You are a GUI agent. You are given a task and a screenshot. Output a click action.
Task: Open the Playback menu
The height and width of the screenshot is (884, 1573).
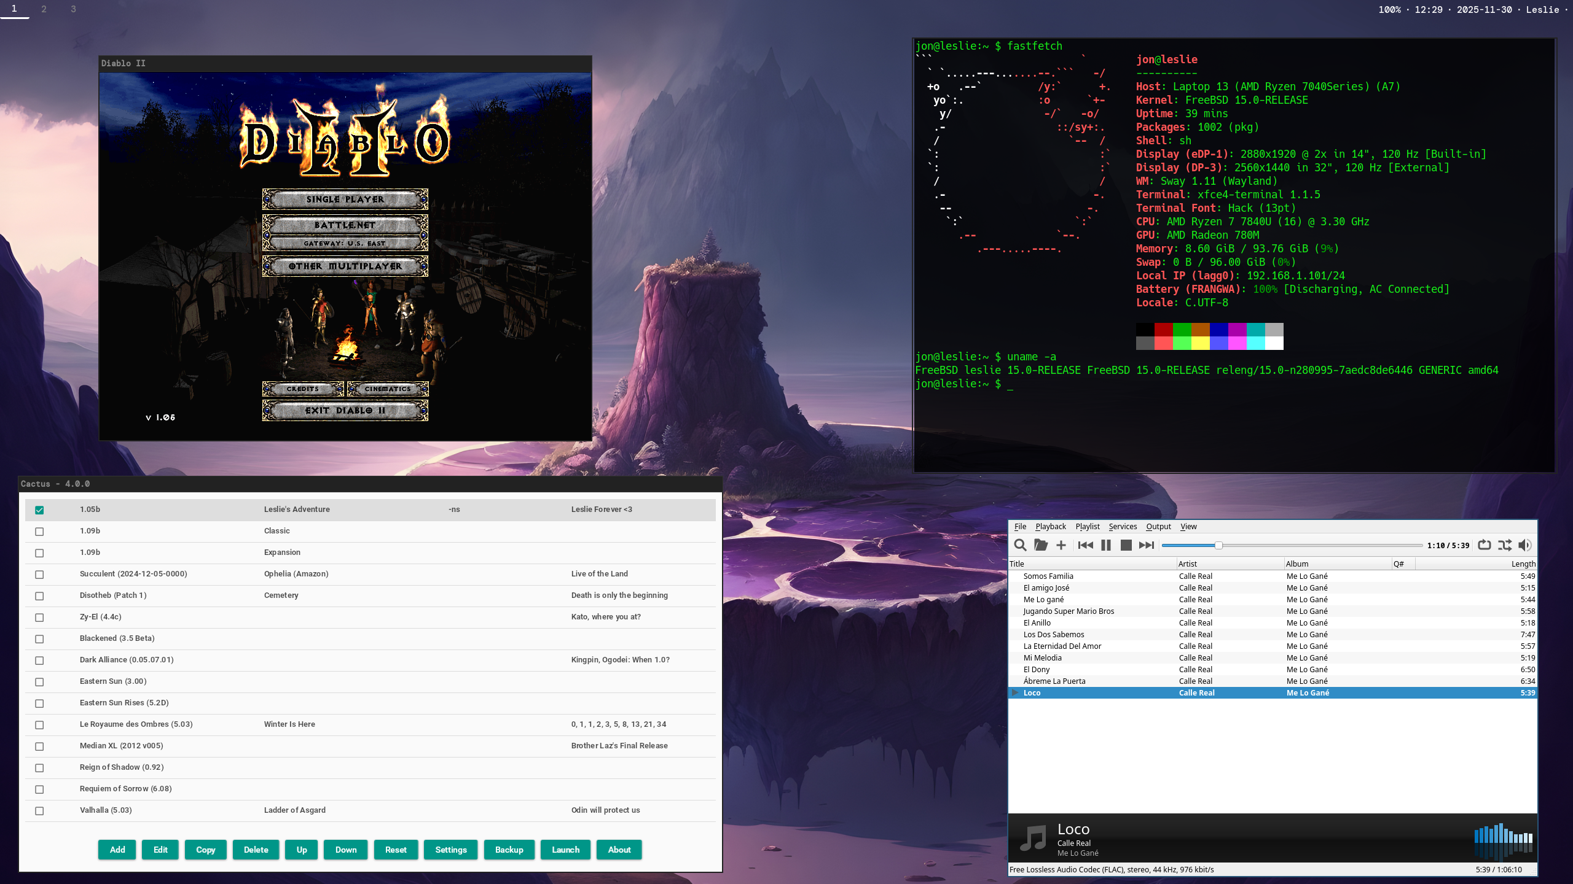pyautogui.click(x=1050, y=527)
